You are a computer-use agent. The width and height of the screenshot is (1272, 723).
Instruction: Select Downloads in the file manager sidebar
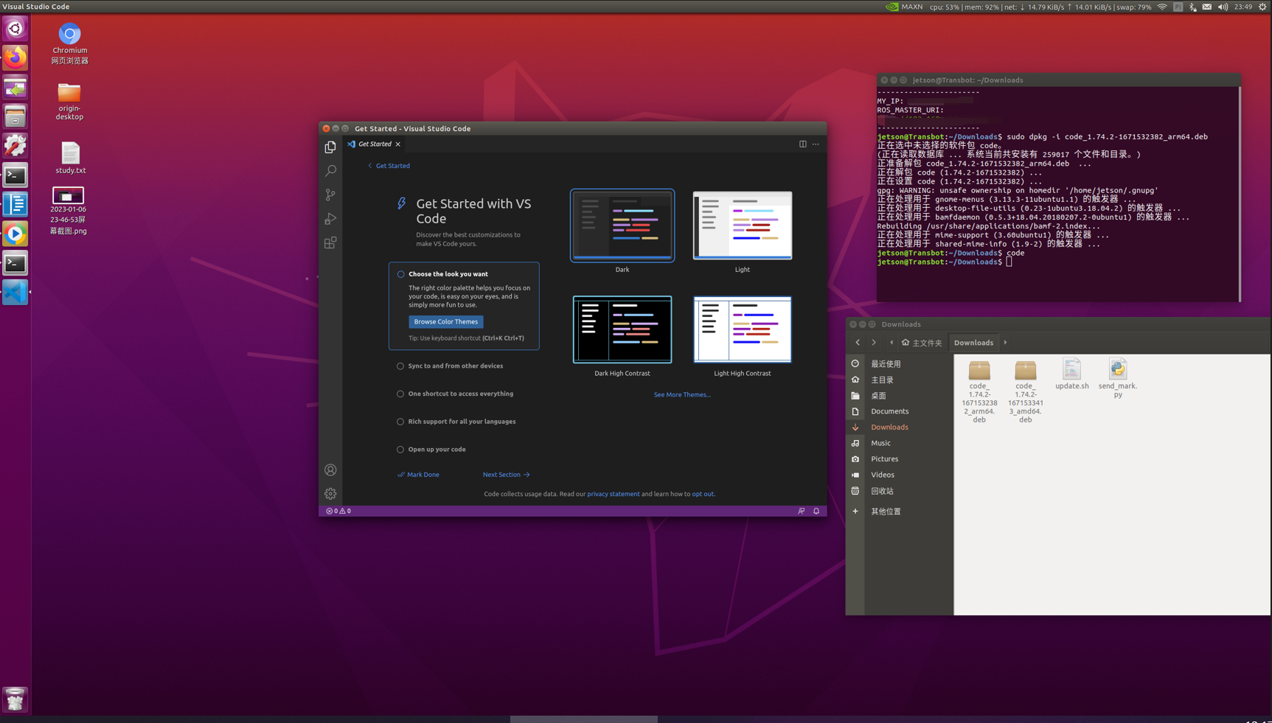coord(890,427)
